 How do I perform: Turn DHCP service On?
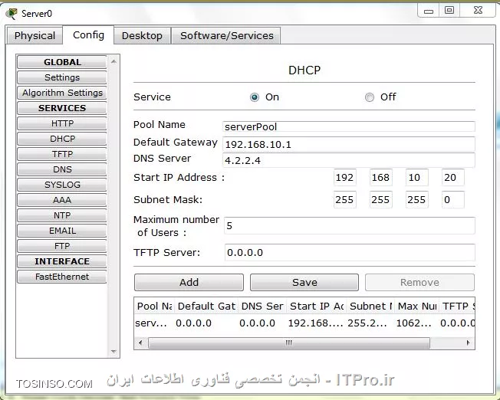pos(255,97)
